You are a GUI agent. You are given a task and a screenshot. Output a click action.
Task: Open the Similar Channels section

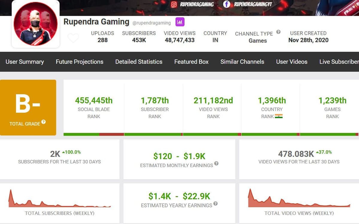[242, 62]
